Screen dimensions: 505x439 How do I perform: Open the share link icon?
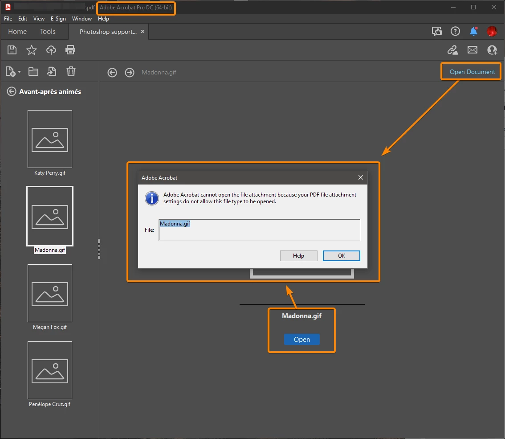(x=453, y=50)
